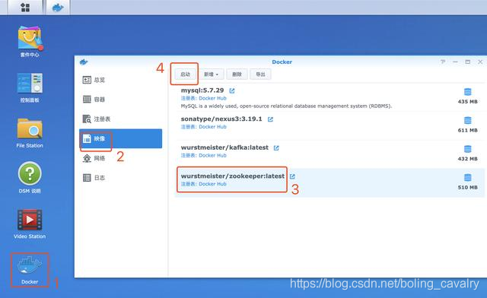Open the 注册表 registry section in sidebar
The image size is (487, 298).
[120, 119]
